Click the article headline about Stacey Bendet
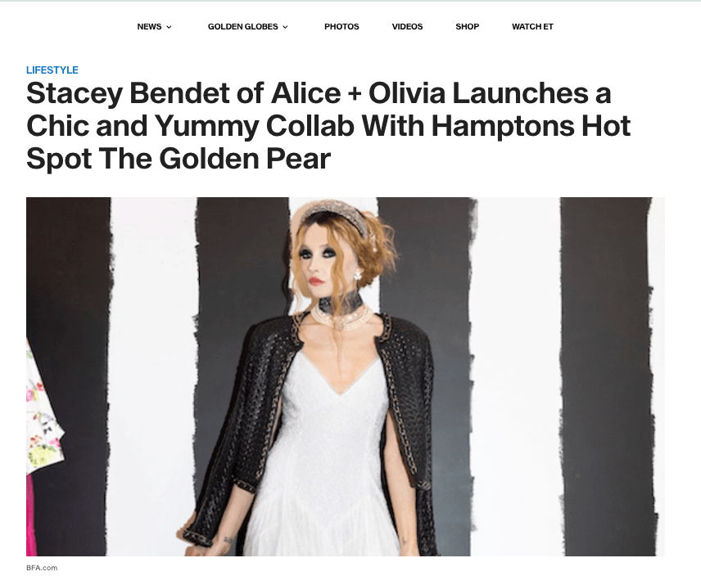Image resolution: width=701 pixels, height=576 pixels. point(328,126)
